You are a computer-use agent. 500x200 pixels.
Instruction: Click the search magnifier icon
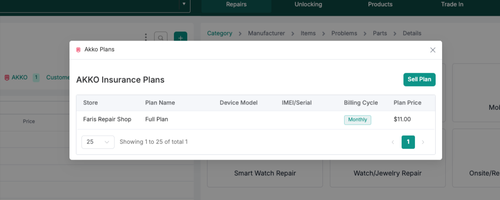click(x=161, y=38)
